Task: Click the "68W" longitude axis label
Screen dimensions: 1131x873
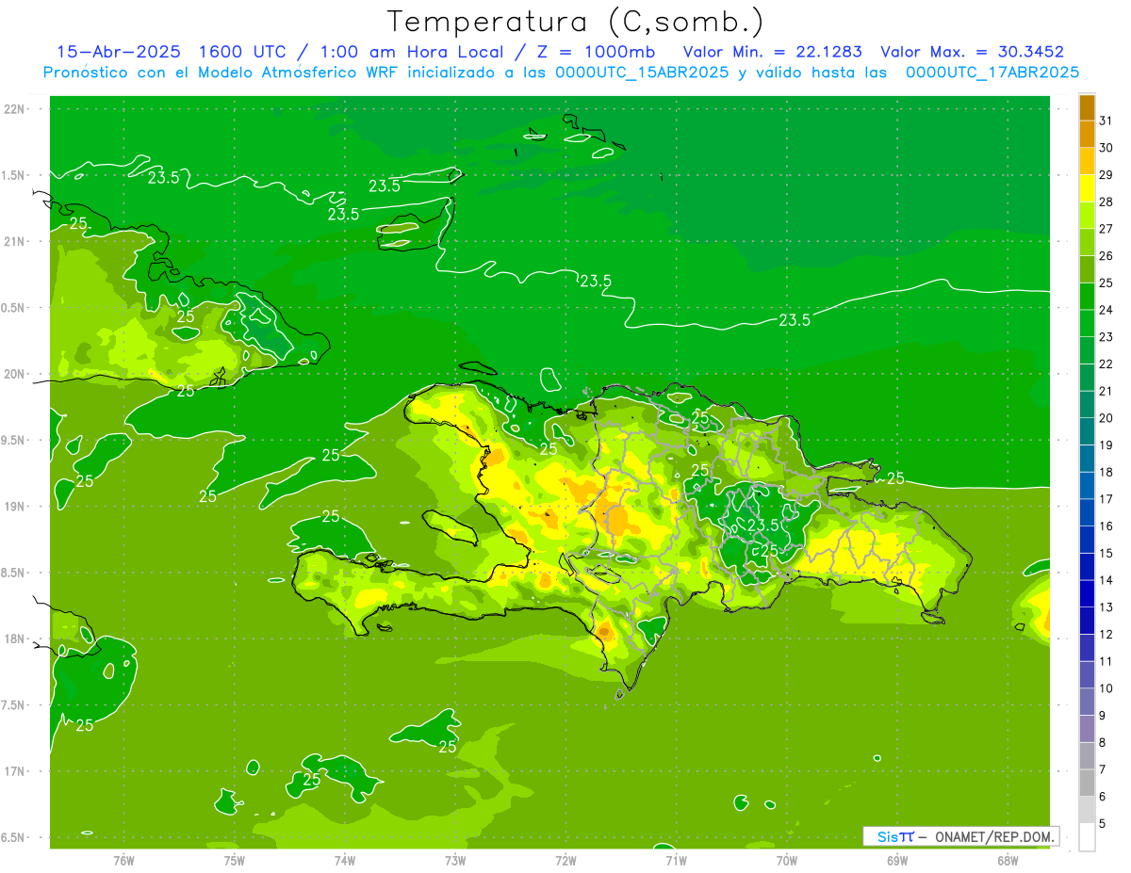Action: 1007,861
